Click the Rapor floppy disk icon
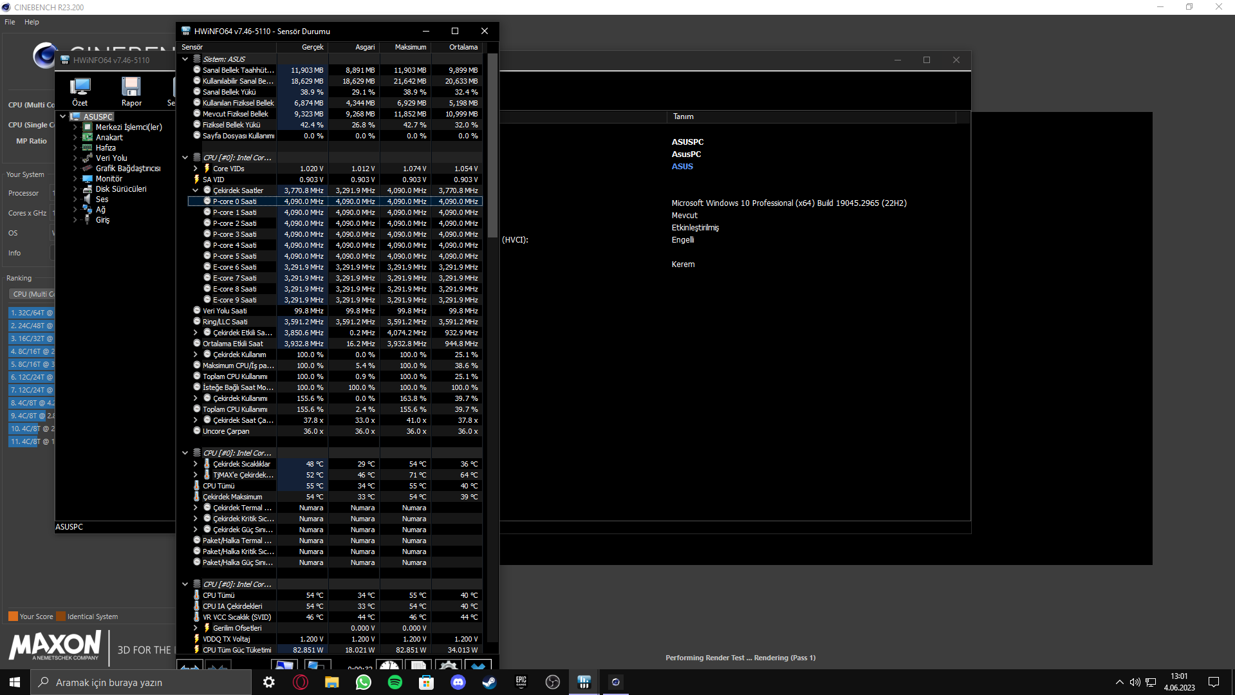The height and width of the screenshot is (695, 1235). tap(131, 86)
